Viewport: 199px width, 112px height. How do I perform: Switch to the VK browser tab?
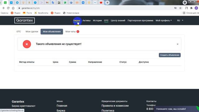coord(83,2)
